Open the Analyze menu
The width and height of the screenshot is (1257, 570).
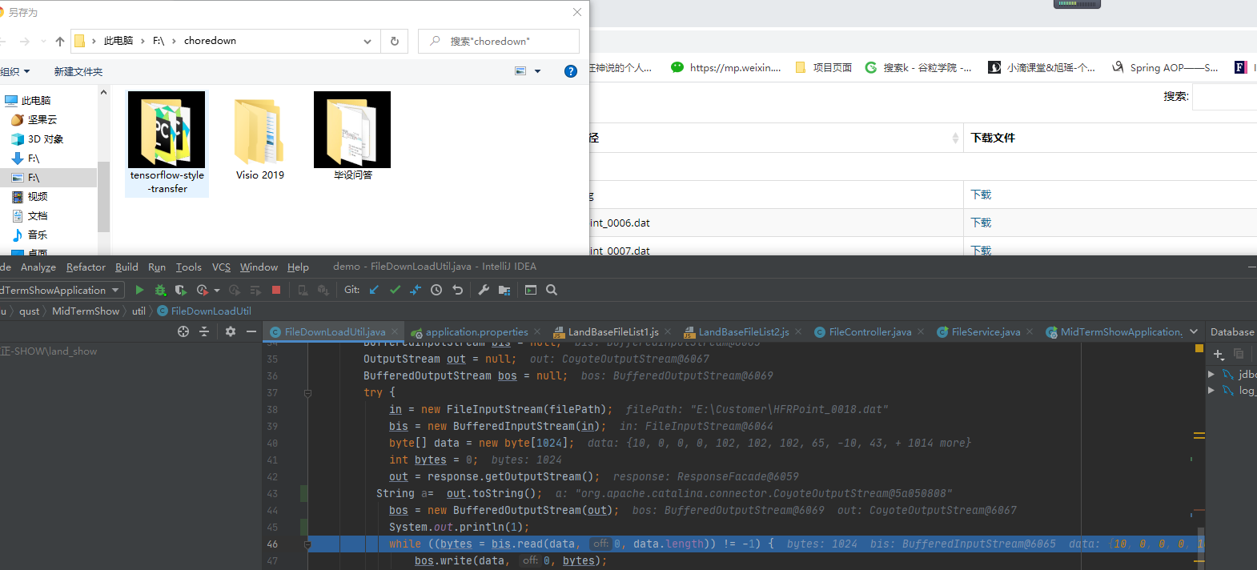(38, 267)
